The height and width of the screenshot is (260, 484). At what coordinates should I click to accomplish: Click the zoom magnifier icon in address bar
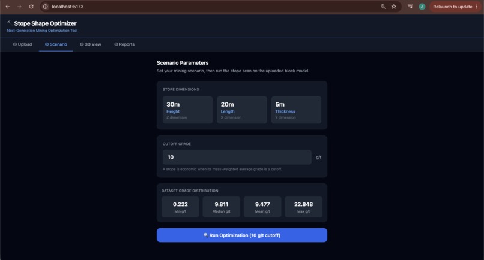coord(383,7)
